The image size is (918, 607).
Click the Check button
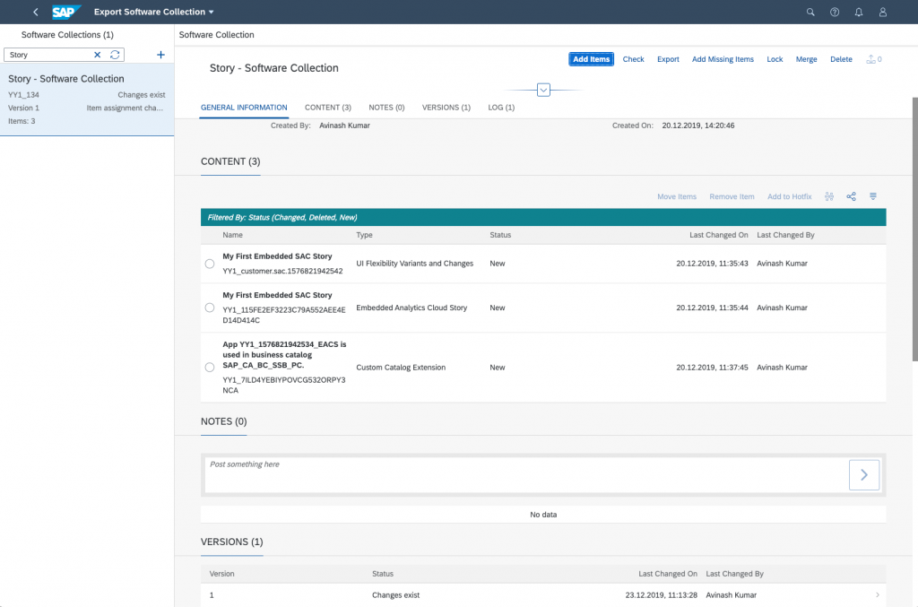click(x=633, y=59)
